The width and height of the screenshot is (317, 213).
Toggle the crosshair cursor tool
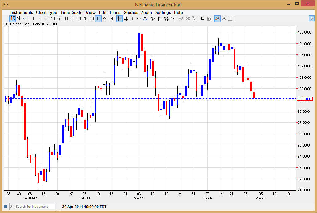[119, 19]
